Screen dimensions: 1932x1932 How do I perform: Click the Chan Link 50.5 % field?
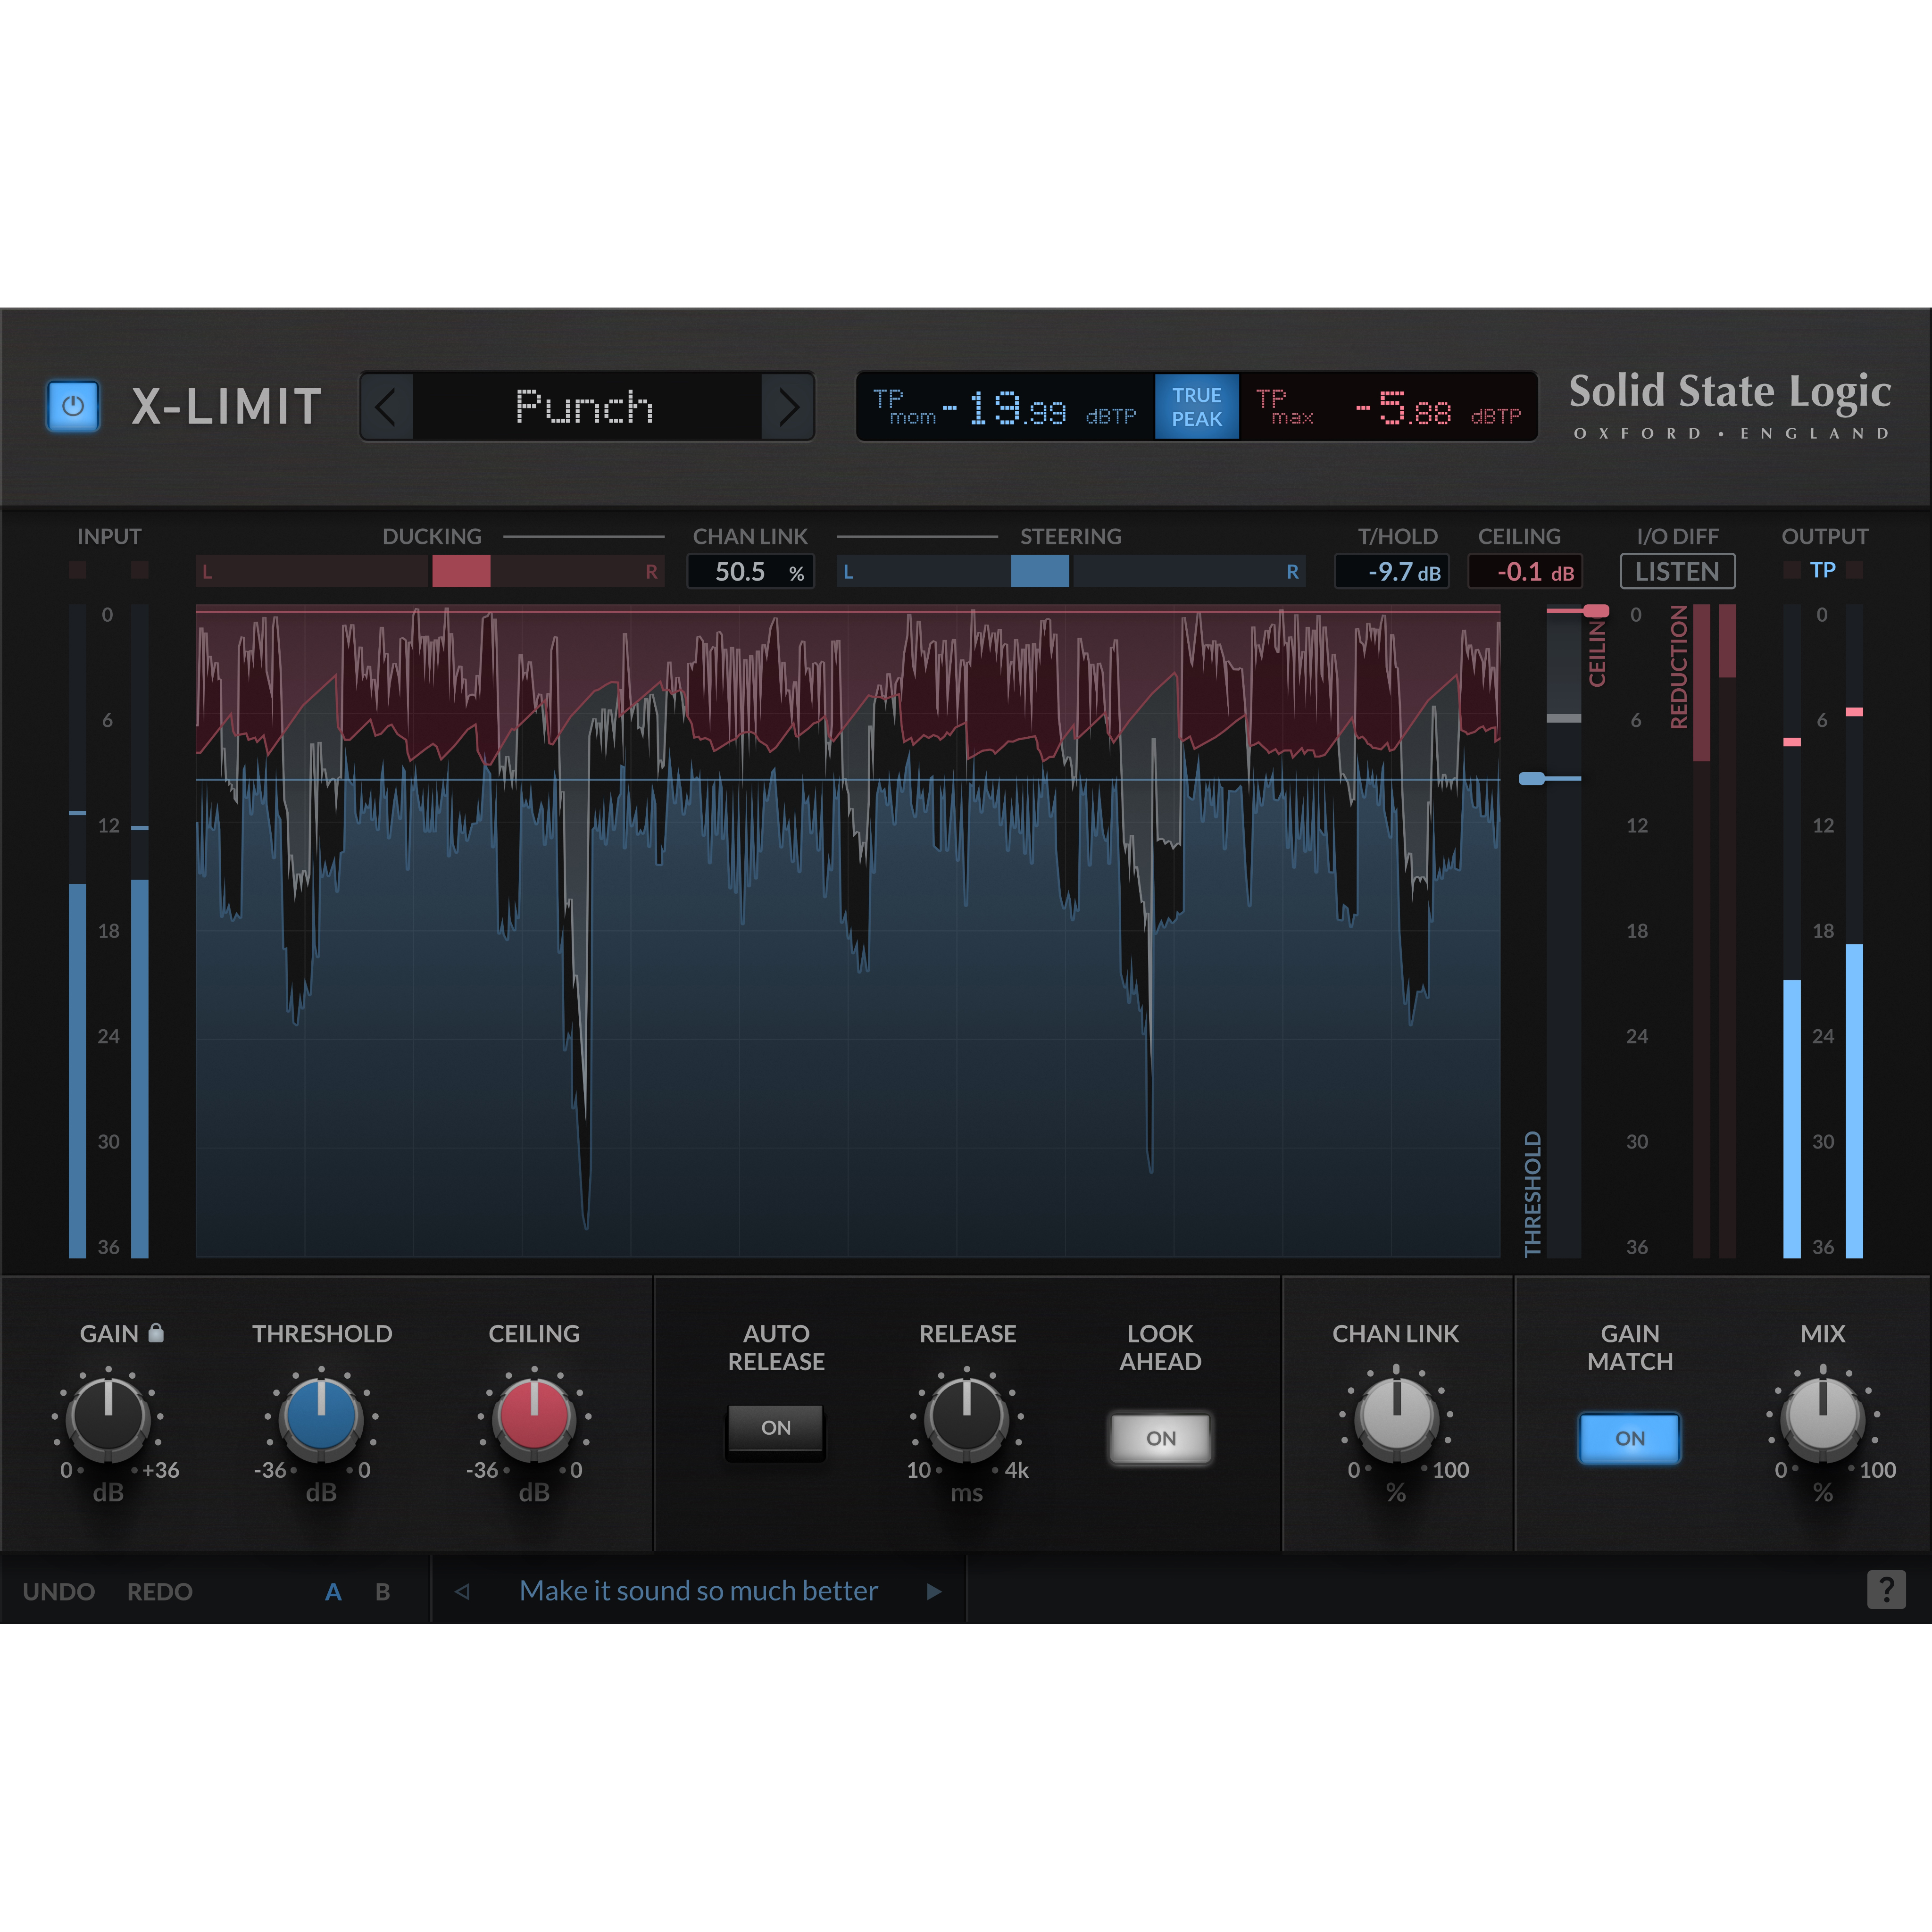pos(750,572)
